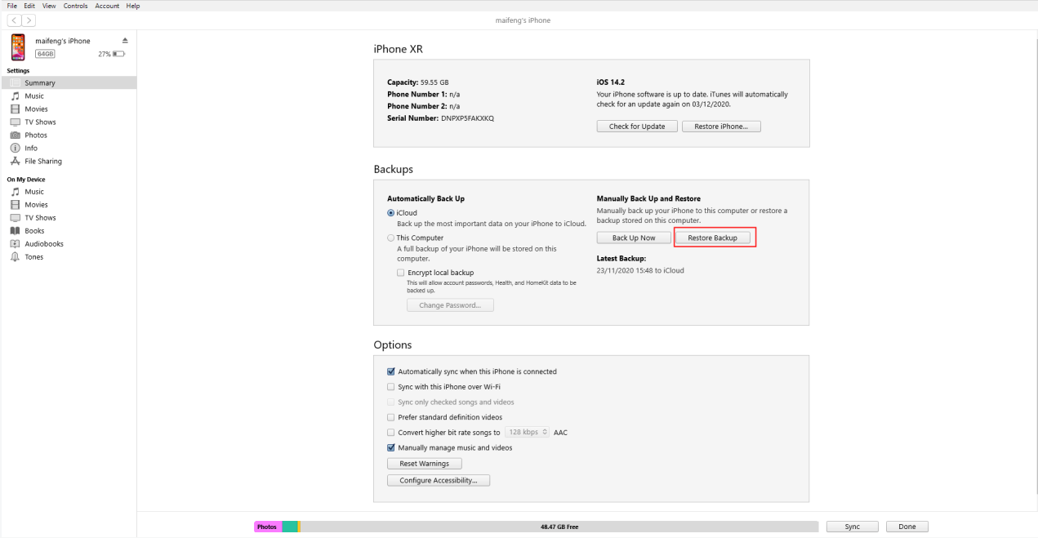The image size is (1038, 538).
Task: Click Configure Accessibility... button
Action: [438, 481]
